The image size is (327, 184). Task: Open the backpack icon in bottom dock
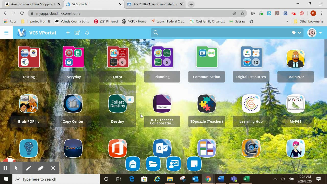(133, 164)
